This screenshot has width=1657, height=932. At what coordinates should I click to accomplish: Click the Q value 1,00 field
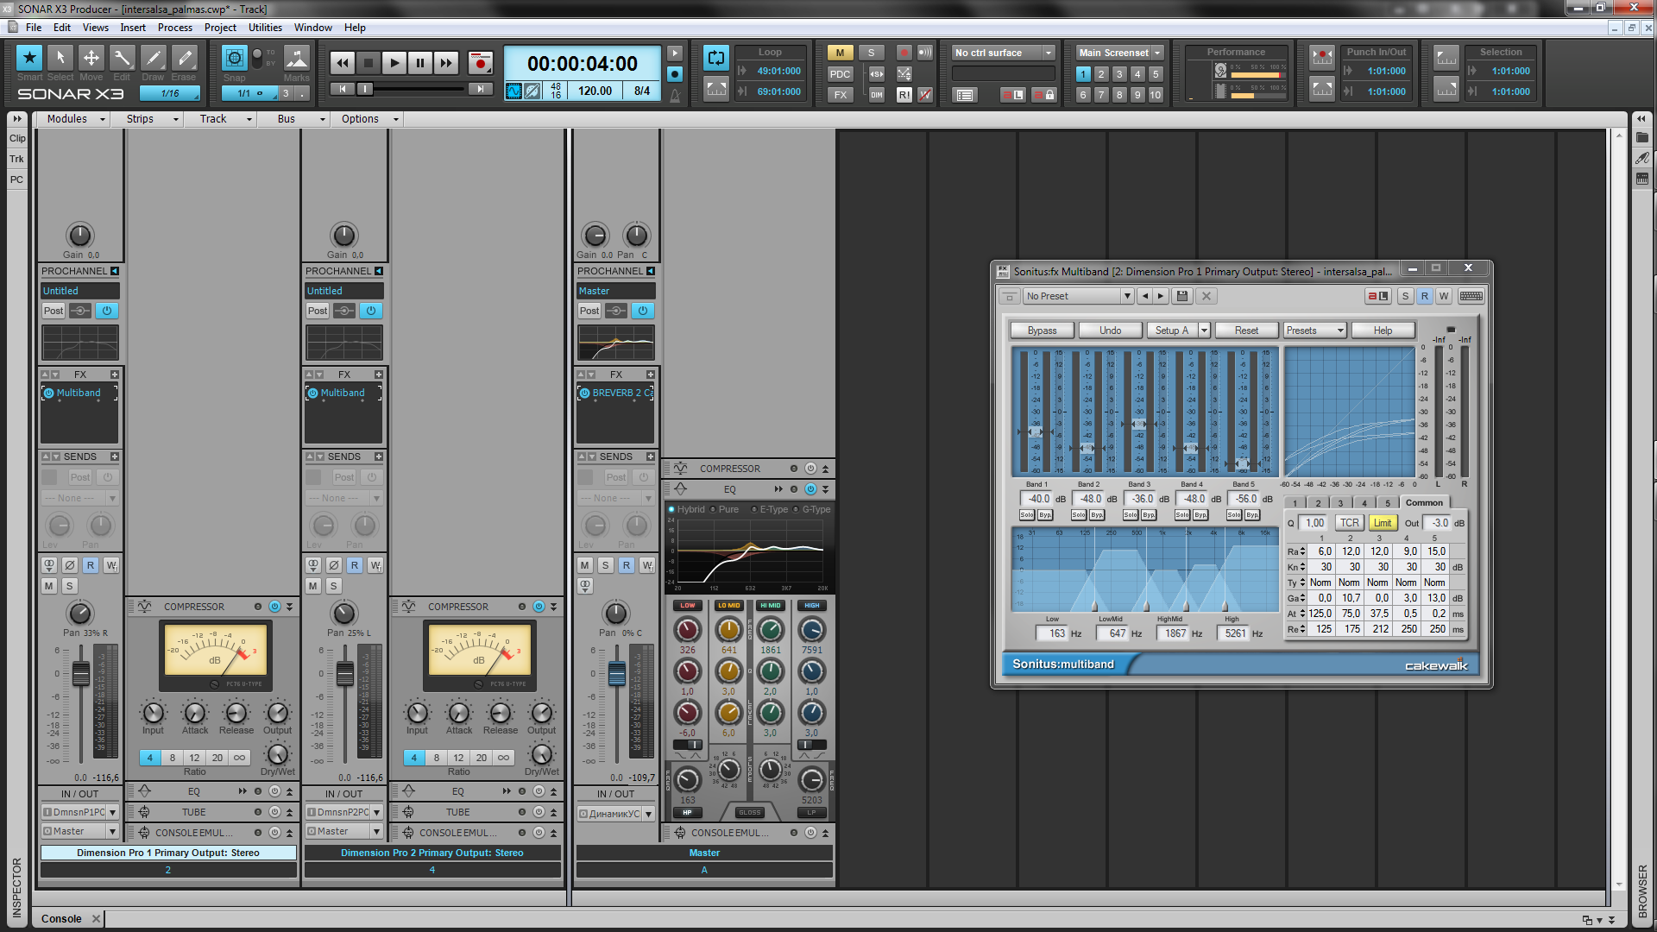(x=1314, y=523)
